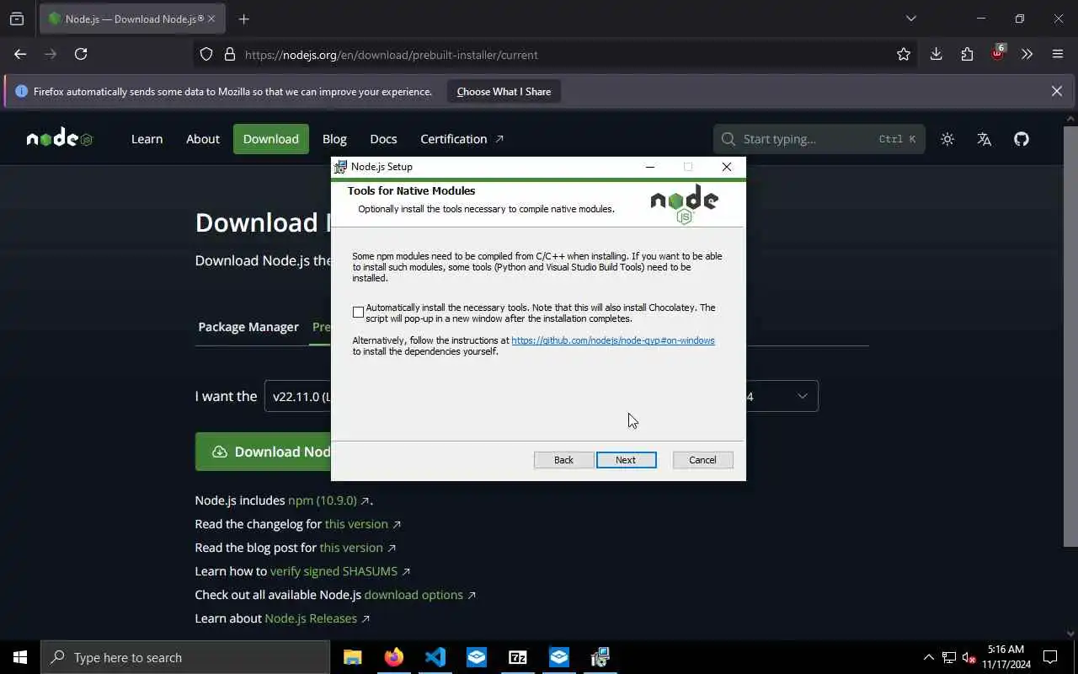Viewport: 1078px width, 674px height.
Task: View site security padlock info
Action: pyautogui.click(x=229, y=55)
